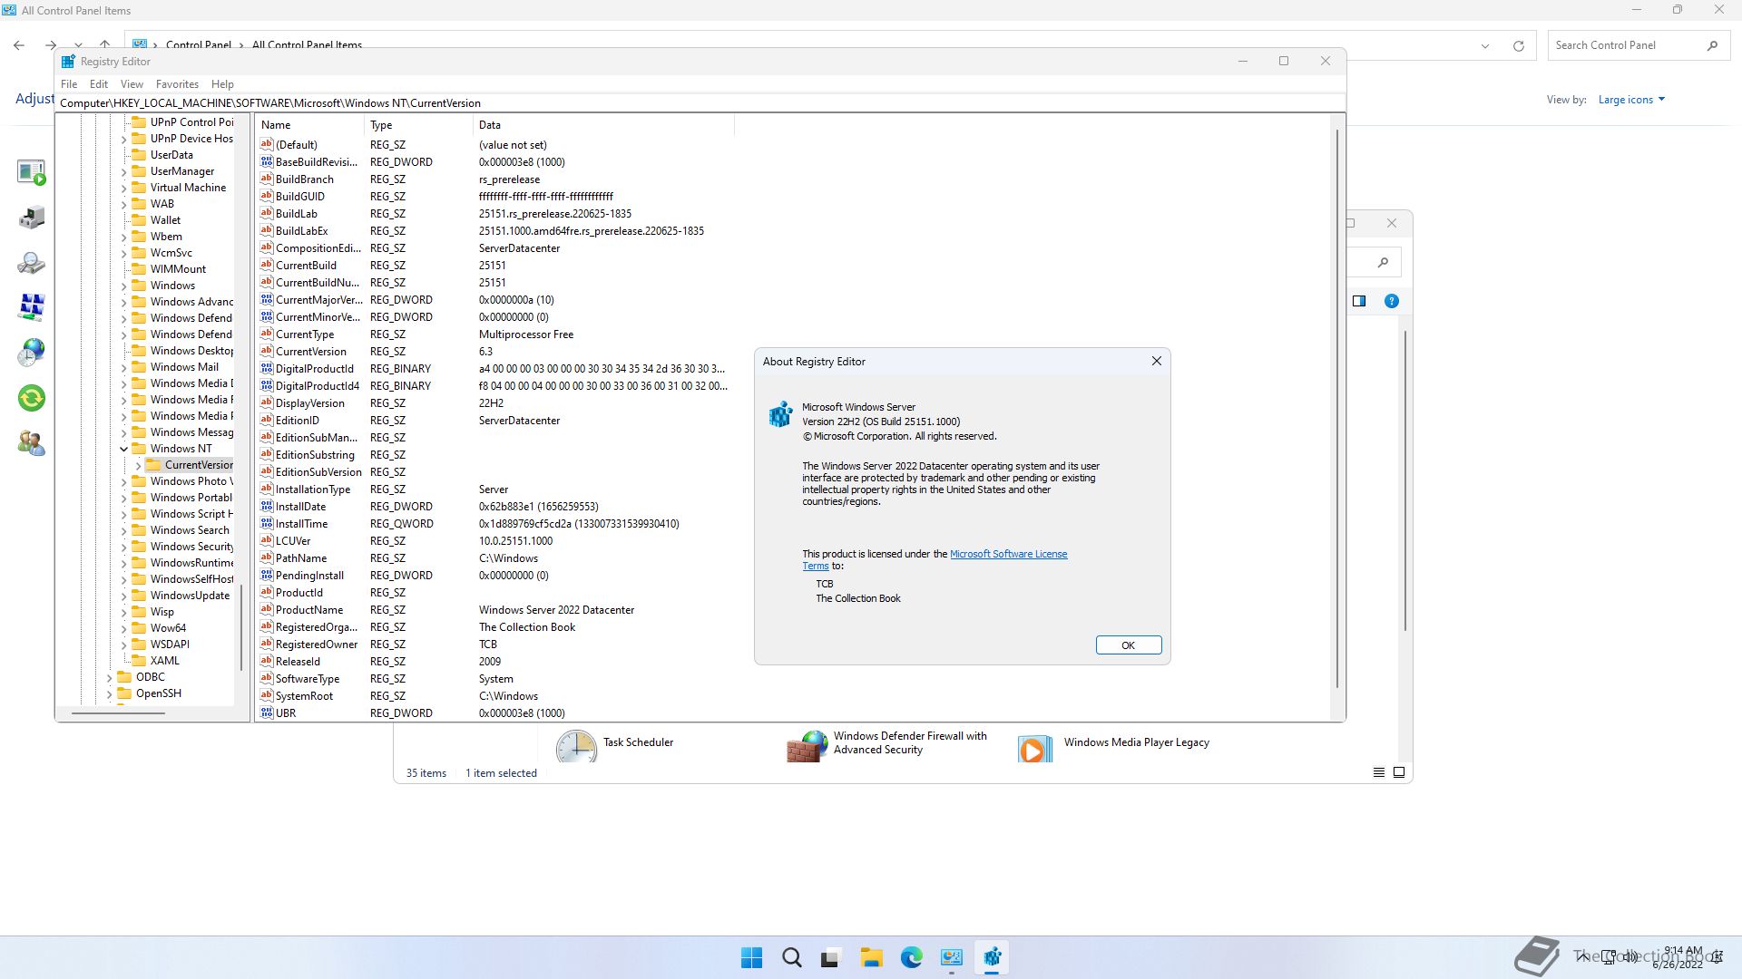
Task: Click the tree pane horizontal scrollbar
Action: click(x=118, y=713)
